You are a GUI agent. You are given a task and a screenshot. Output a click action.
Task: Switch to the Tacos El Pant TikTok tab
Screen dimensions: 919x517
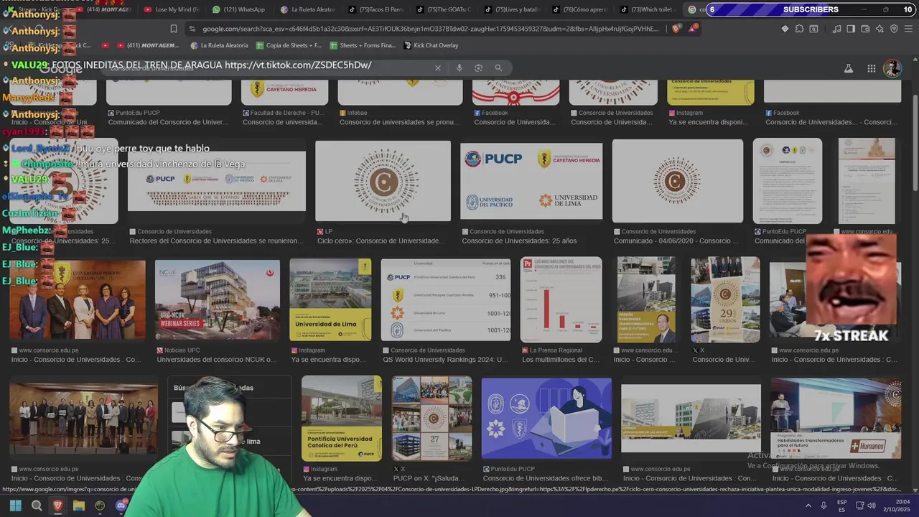click(375, 9)
